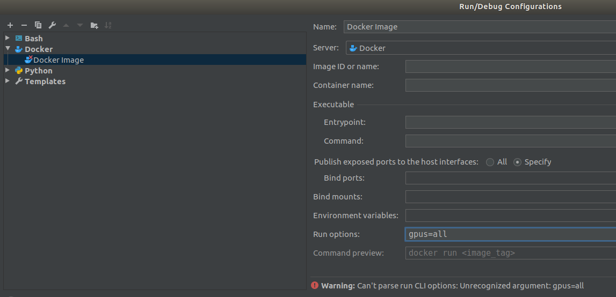This screenshot has height=297, width=616.
Task: Remove the selected configuration
Action: (24, 25)
